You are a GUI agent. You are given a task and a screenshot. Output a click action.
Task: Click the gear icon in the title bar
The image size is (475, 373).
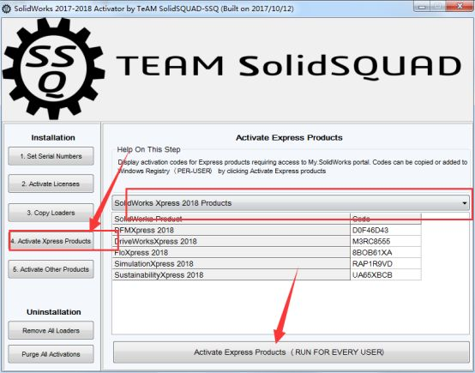(x=6, y=9)
